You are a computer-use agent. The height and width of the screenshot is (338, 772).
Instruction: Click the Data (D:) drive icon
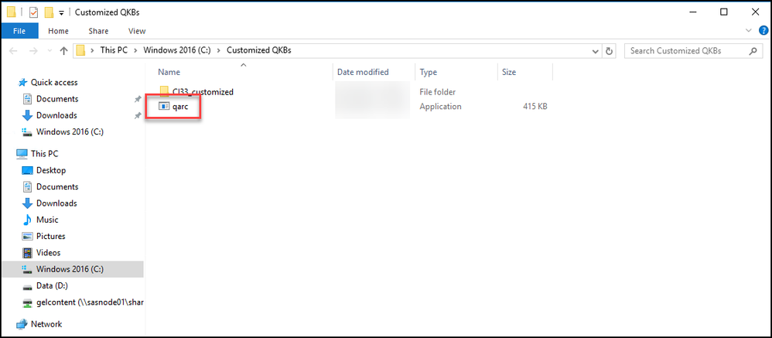point(28,286)
